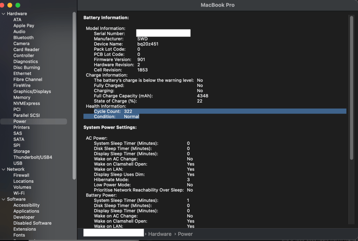Click the Hibernate Mode value 3
Screen dimensions: 358x241
click(188, 180)
